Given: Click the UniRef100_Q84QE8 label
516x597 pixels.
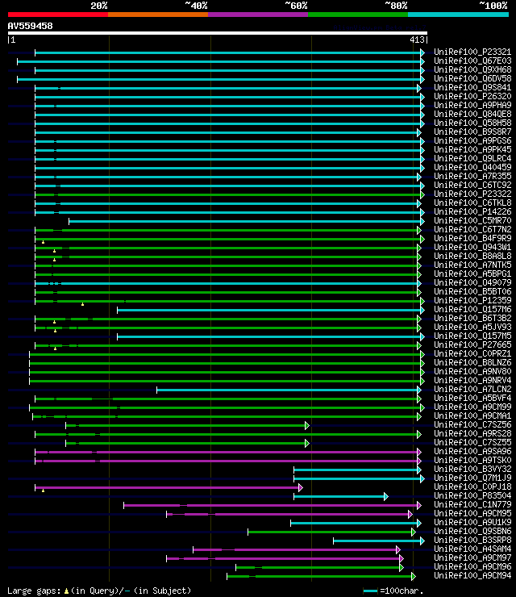Looking at the screenshot, I should 472,114.
